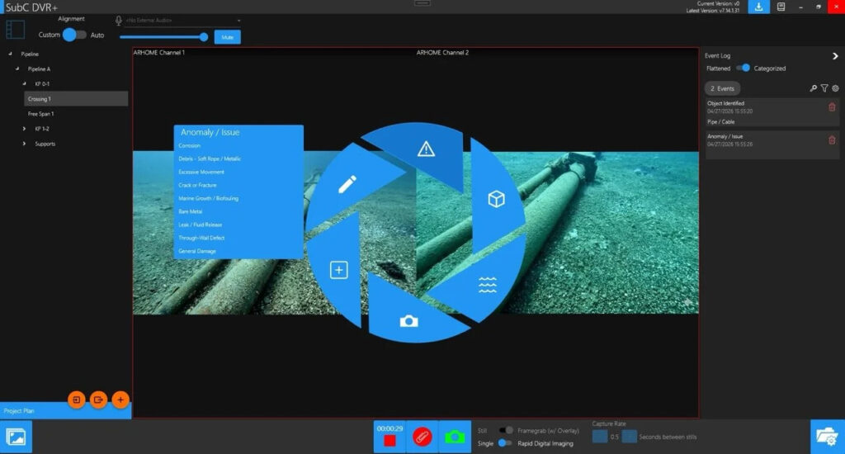Click the blue download update icon
The width and height of the screenshot is (845, 454).
coord(759,7)
